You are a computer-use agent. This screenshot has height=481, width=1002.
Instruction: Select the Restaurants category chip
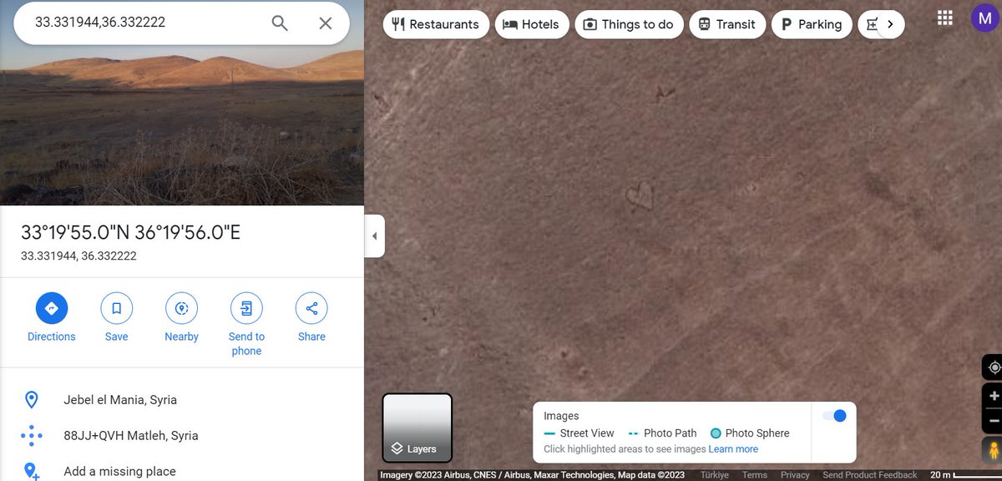435,24
